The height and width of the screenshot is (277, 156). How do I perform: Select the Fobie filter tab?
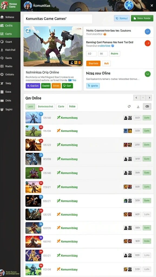pos(72,107)
